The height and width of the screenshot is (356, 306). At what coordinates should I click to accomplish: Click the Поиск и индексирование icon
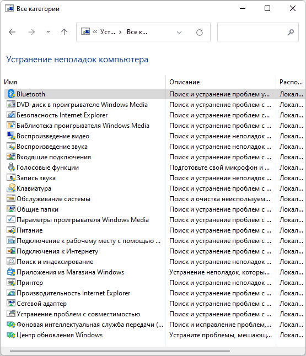(x=11, y=262)
